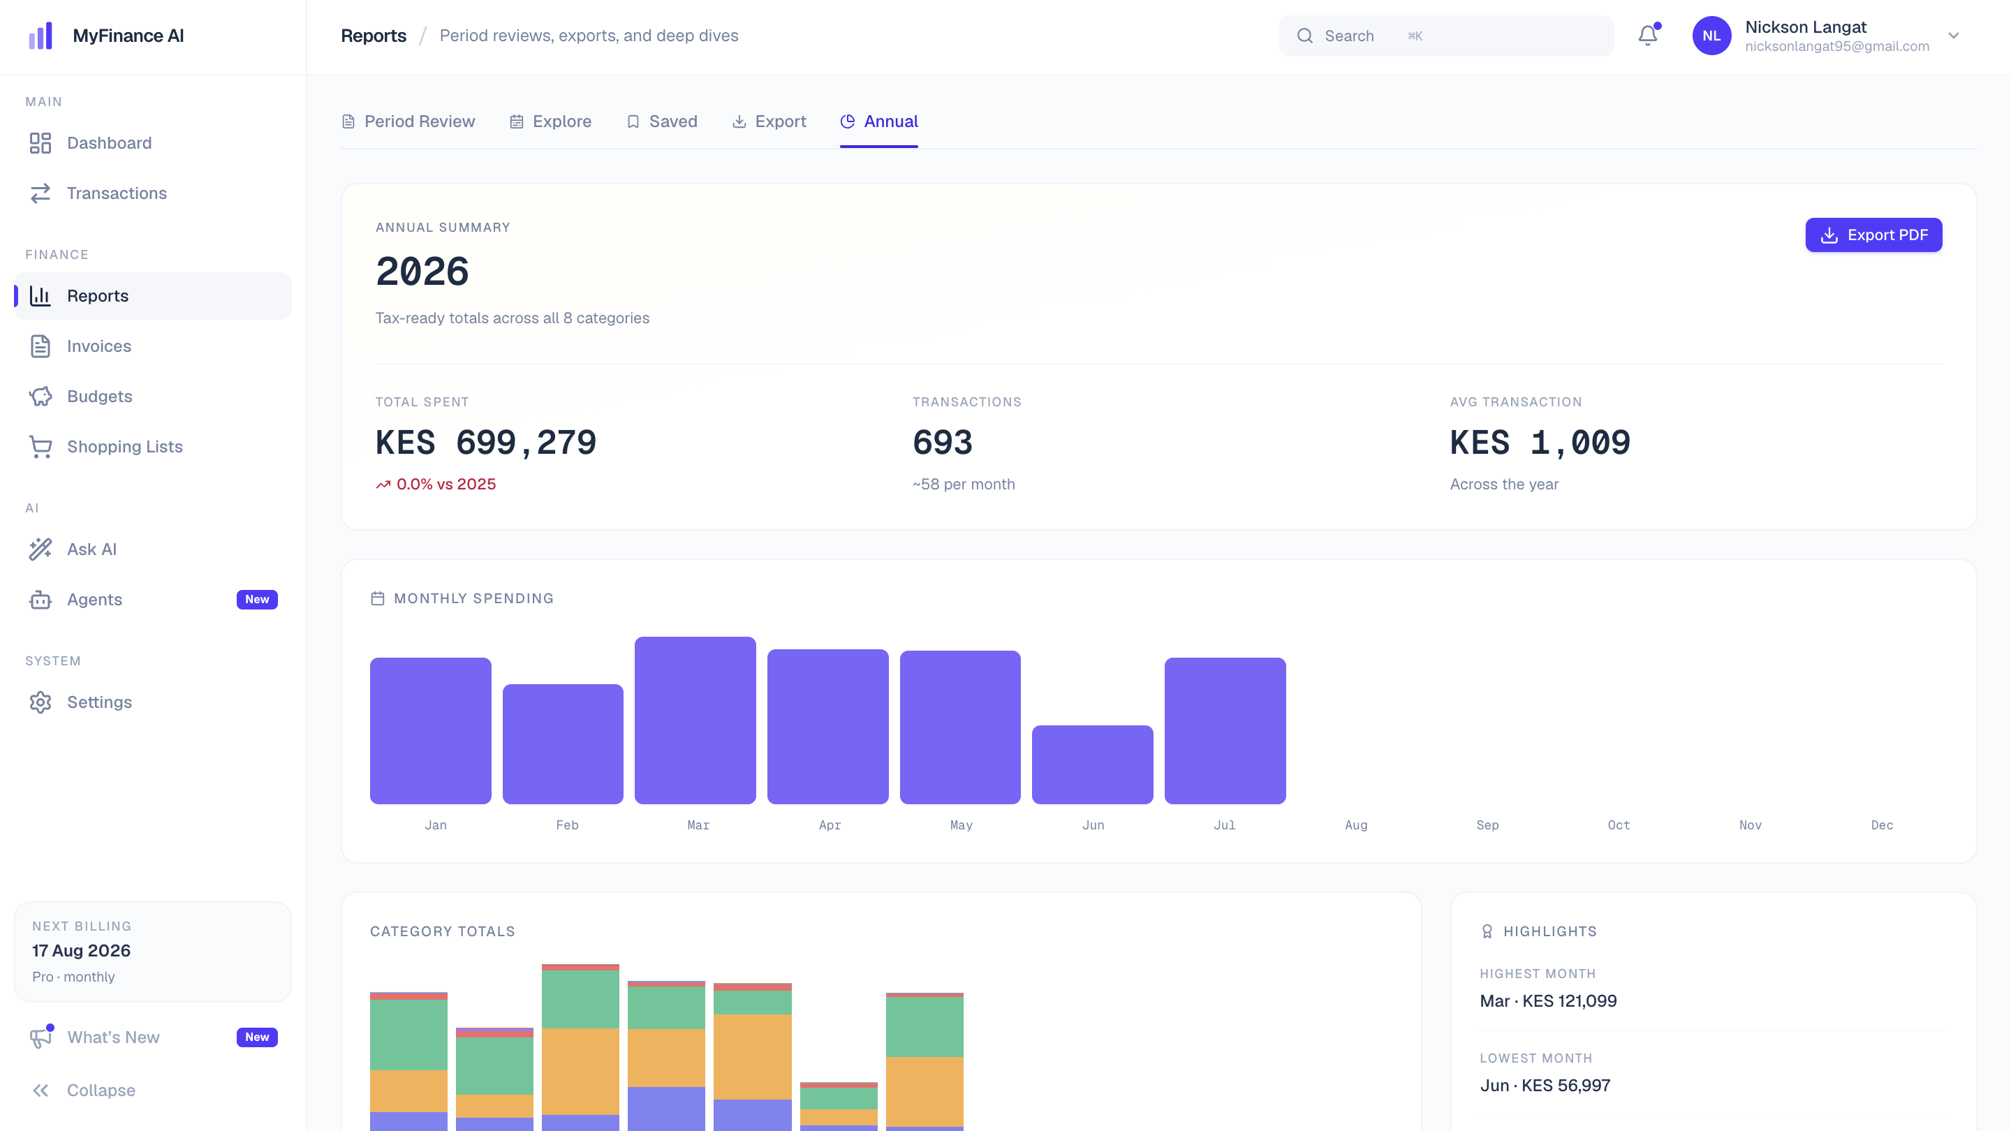The height and width of the screenshot is (1131, 2011).
Task: Open the Saved tab
Action: [662, 121]
